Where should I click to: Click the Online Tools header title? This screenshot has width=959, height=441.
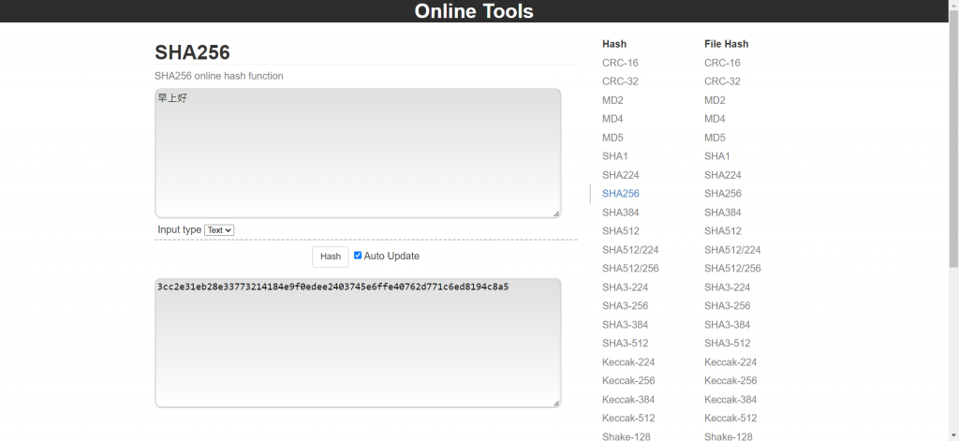(x=474, y=11)
